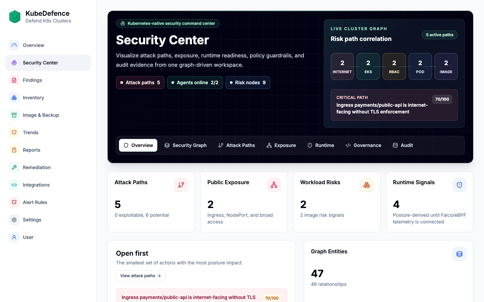Screen dimensions: 484x302
Task: Select the EKS node in cluster graph
Action: tap(368, 66)
